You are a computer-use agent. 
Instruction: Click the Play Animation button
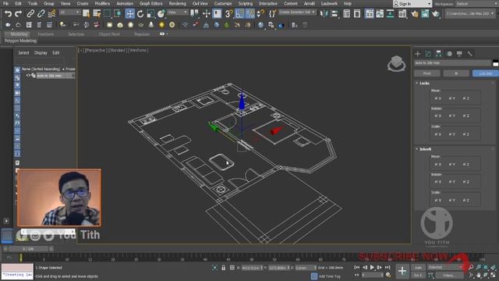coord(372,267)
